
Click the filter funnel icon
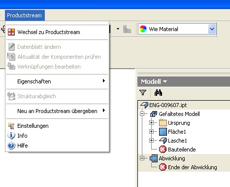click(x=143, y=93)
